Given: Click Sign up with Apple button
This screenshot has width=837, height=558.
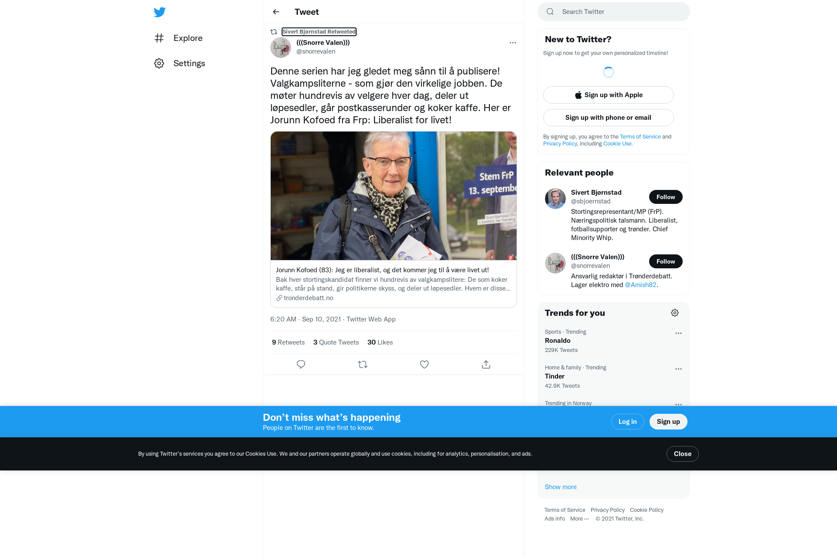Looking at the screenshot, I should point(609,95).
